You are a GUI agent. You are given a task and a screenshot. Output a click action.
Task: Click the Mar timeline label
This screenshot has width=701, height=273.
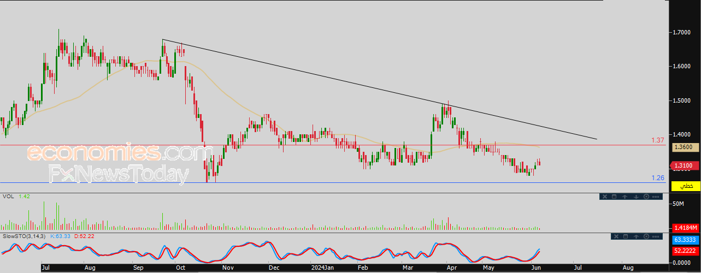(408, 268)
